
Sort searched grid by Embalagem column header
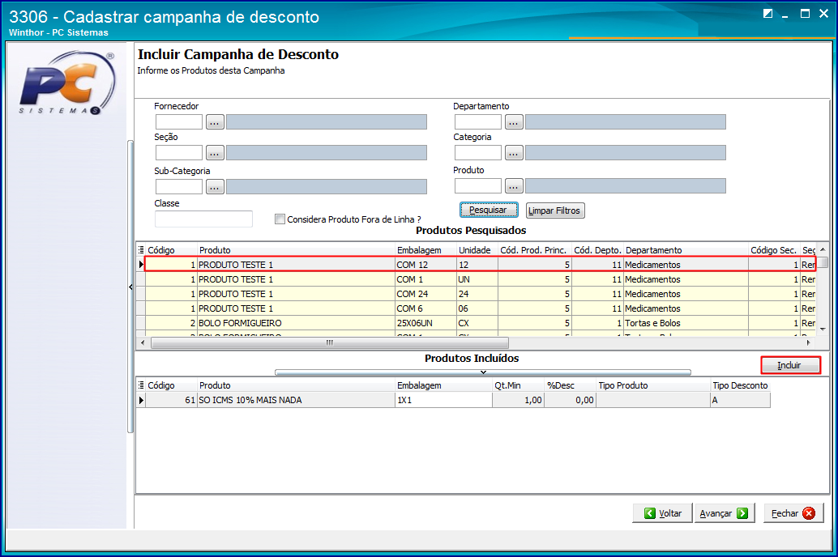tap(425, 250)
